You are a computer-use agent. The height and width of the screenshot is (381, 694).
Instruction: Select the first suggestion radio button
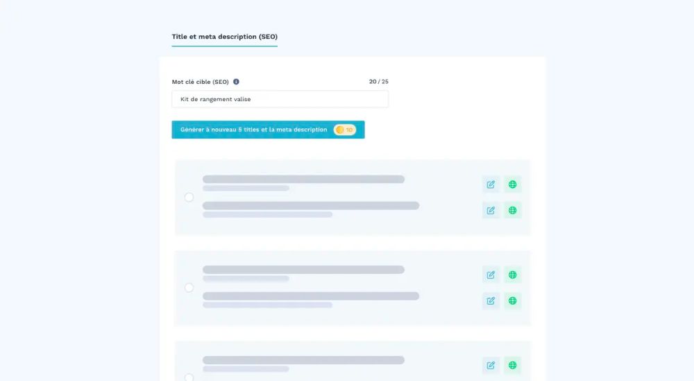coord(189,197)
